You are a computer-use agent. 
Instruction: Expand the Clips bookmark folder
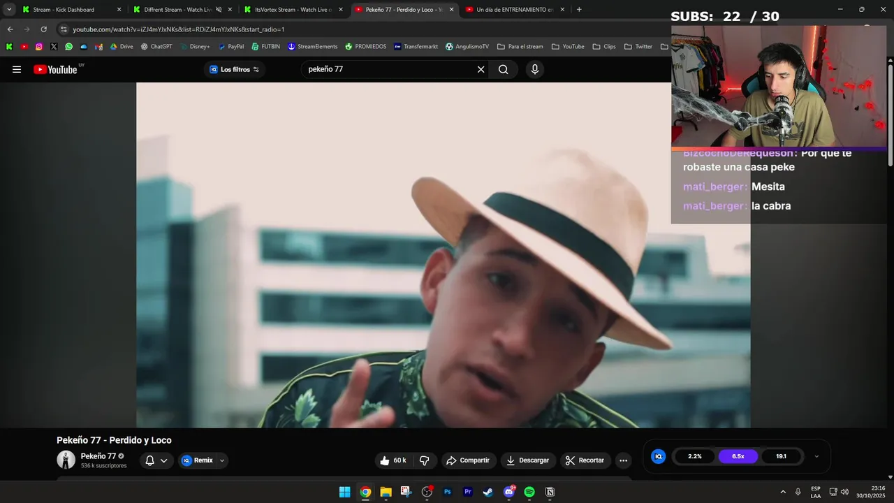[604, 47]
